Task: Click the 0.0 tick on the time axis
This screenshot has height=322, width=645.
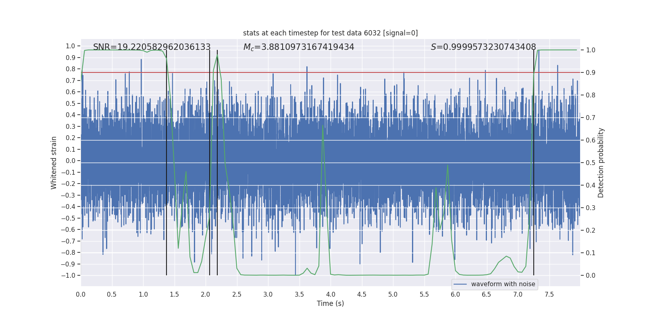Action: pos(81,294)
